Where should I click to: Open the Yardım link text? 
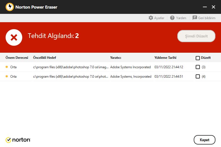181,18
